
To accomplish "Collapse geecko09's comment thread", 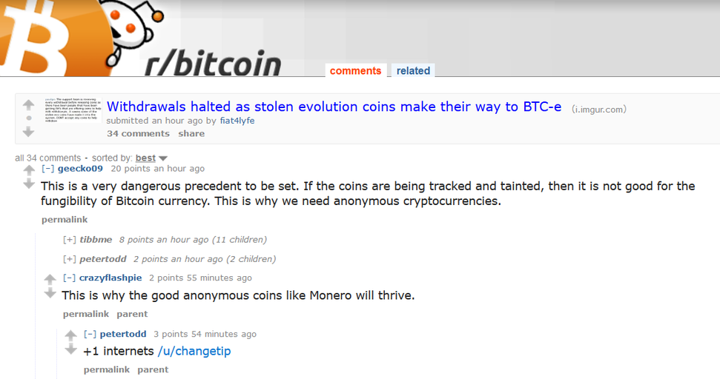I will click(x=47, y=169).
